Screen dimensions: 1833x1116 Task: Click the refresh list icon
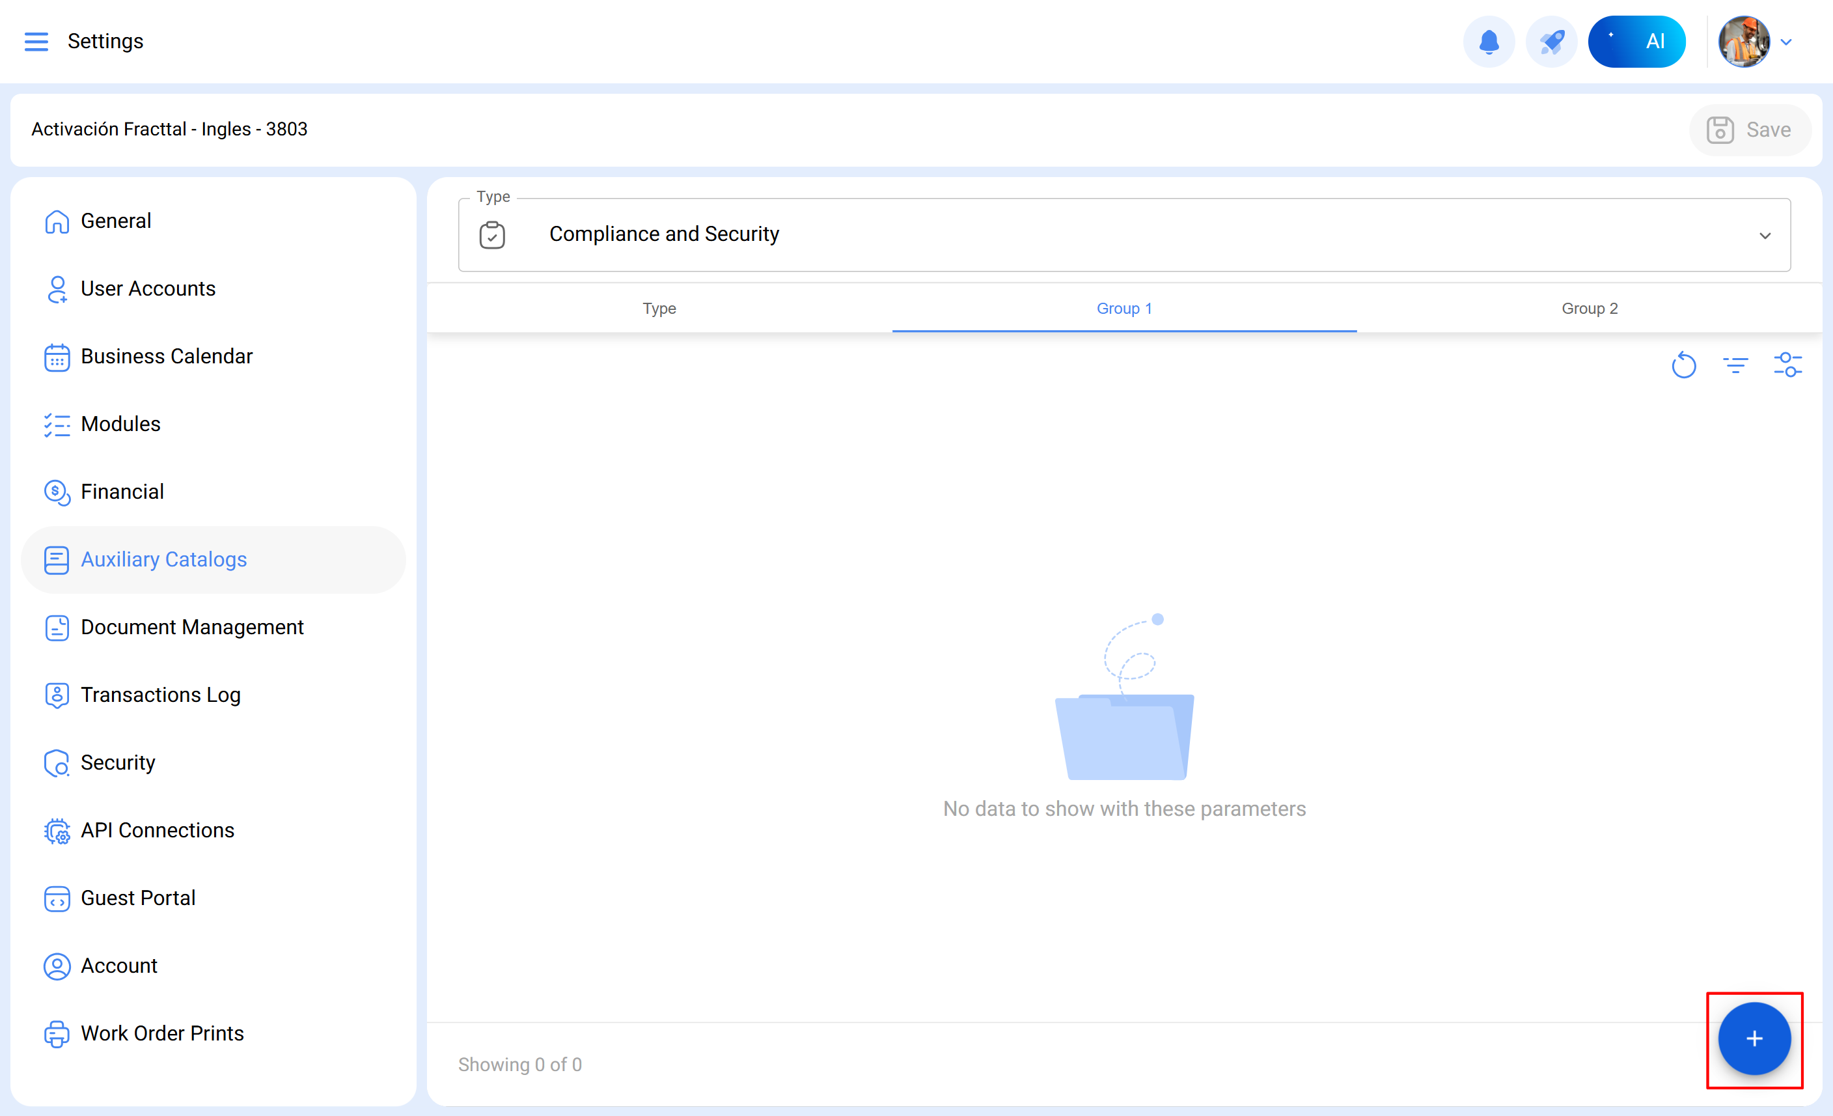1683,365
